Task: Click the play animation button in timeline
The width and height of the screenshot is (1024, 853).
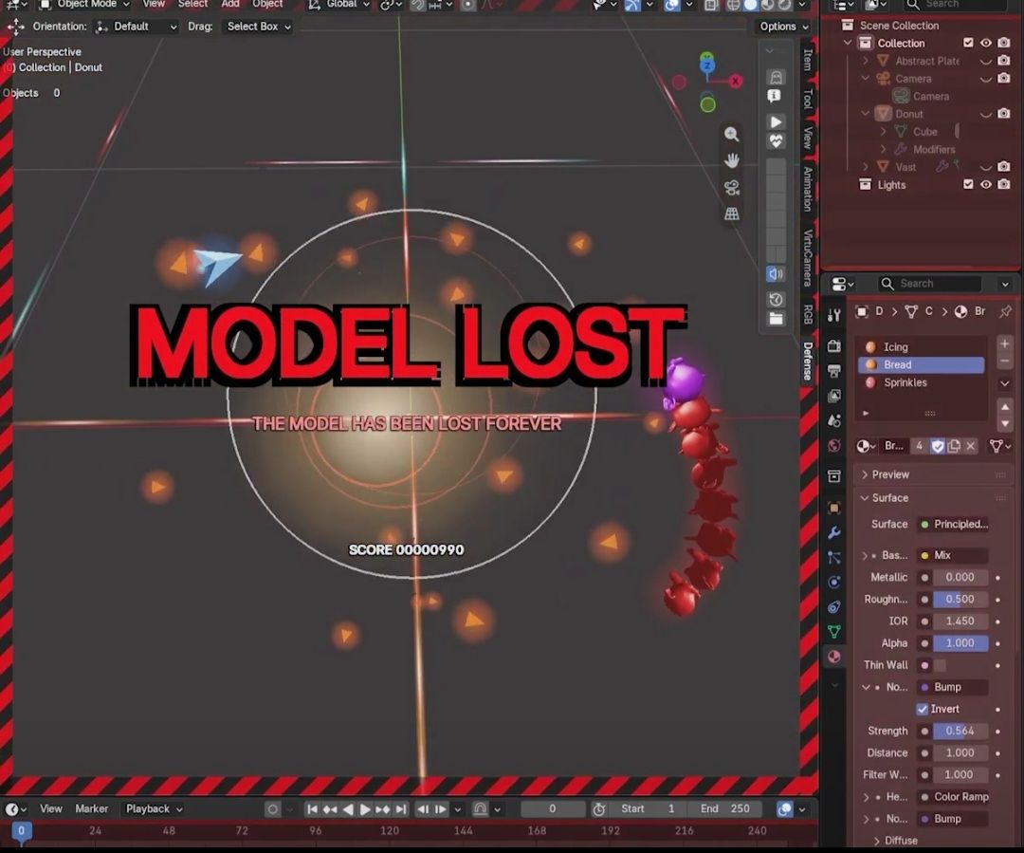Action: pyautogui.click(x=365, y=809)
